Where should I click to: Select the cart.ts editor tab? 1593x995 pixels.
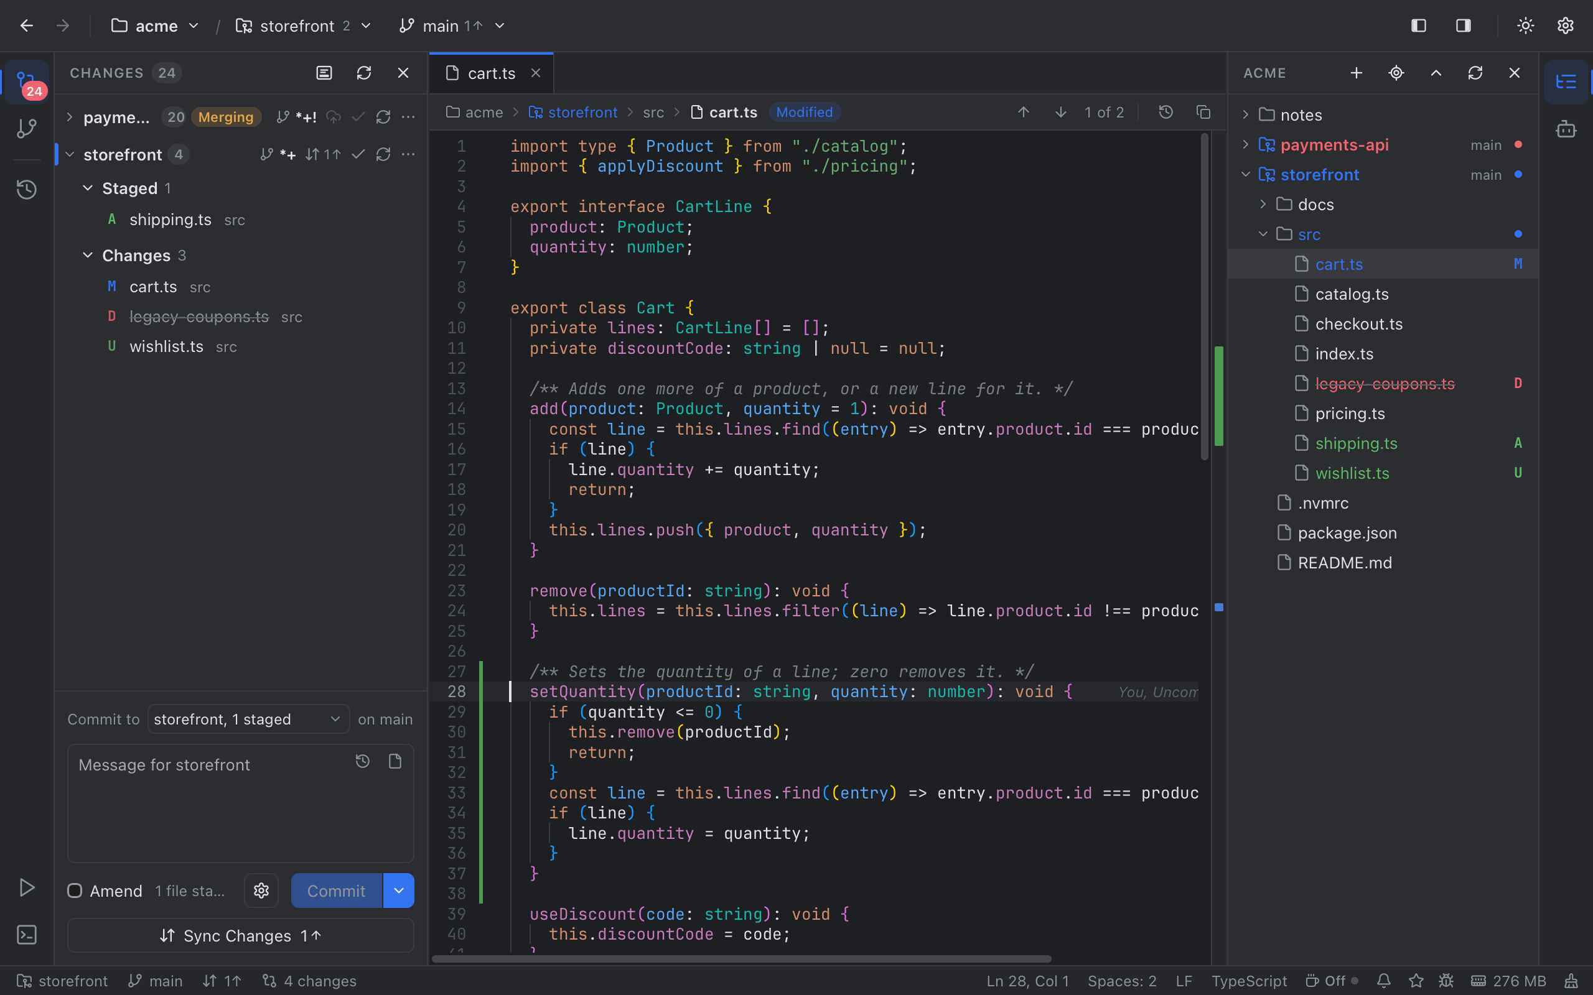coord(491,73)
